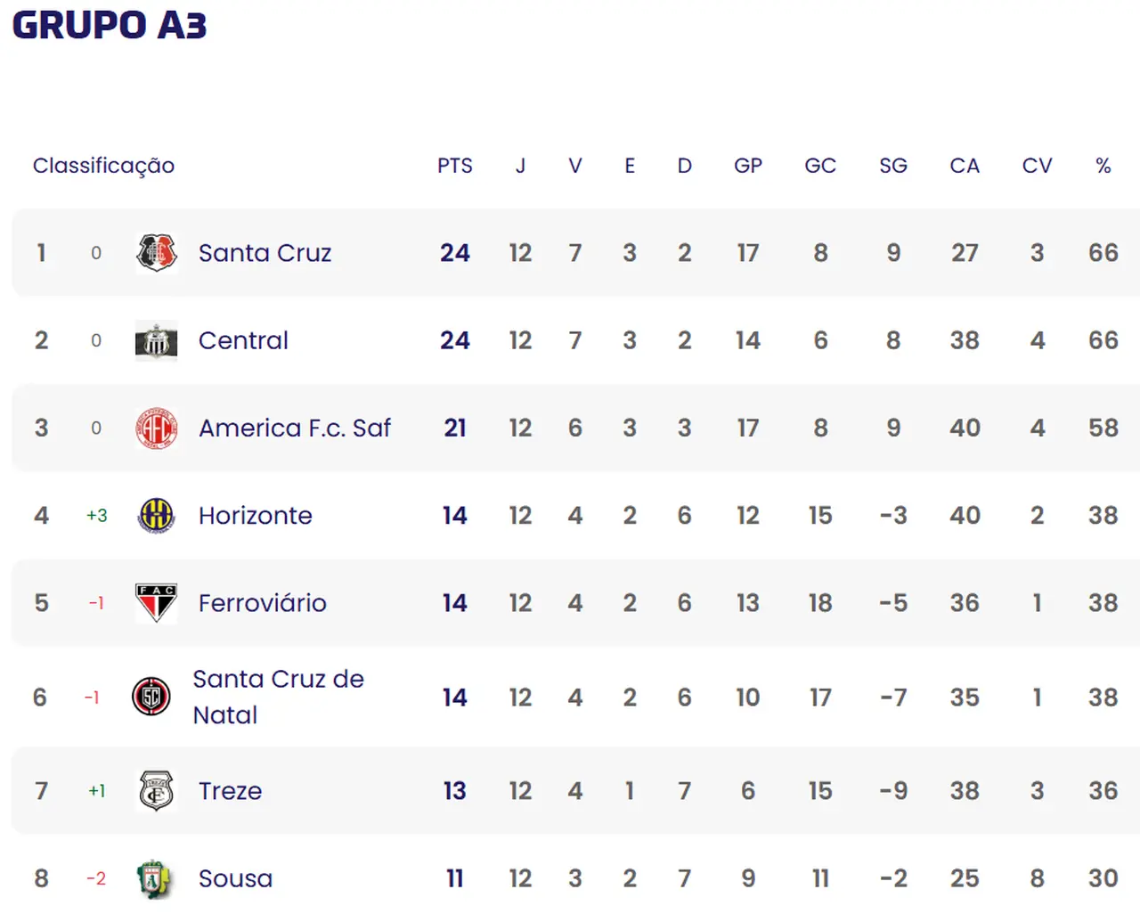This screenshot has height=922, width=1140.
Task: Select the America F.C. Saf name
Action: [x=294, y=428]
